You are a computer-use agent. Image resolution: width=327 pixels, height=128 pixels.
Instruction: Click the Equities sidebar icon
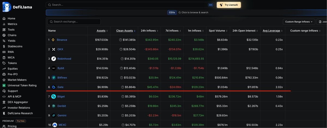[4, 69]
